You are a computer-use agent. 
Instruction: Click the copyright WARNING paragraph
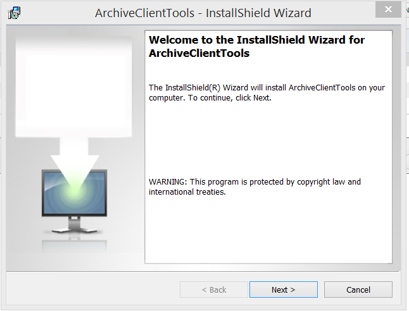click(255, 186)
